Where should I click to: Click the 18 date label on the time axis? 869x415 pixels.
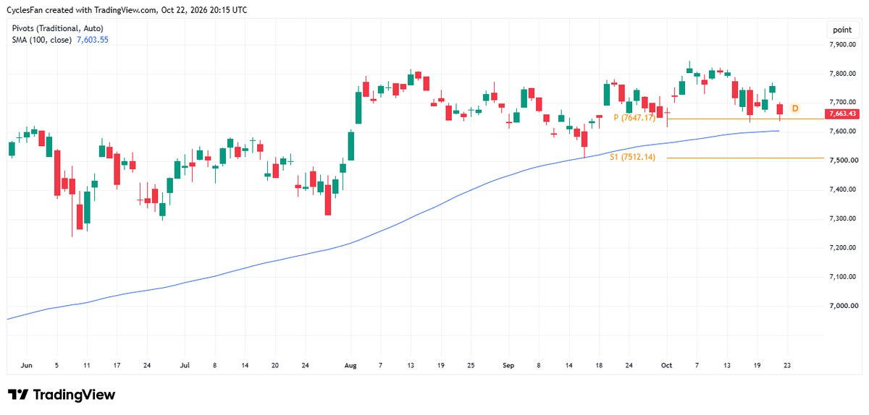[x=599, y=366]
